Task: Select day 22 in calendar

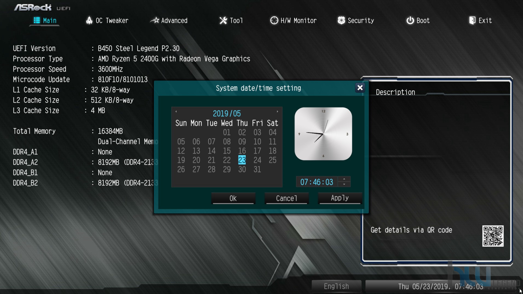Action: tap(227, 160)
